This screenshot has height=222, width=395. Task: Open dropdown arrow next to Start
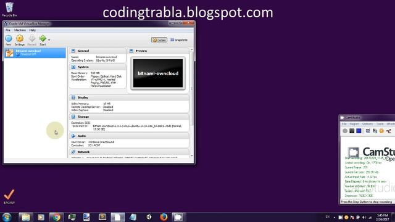pyautogui.click(x=49, y=39)
